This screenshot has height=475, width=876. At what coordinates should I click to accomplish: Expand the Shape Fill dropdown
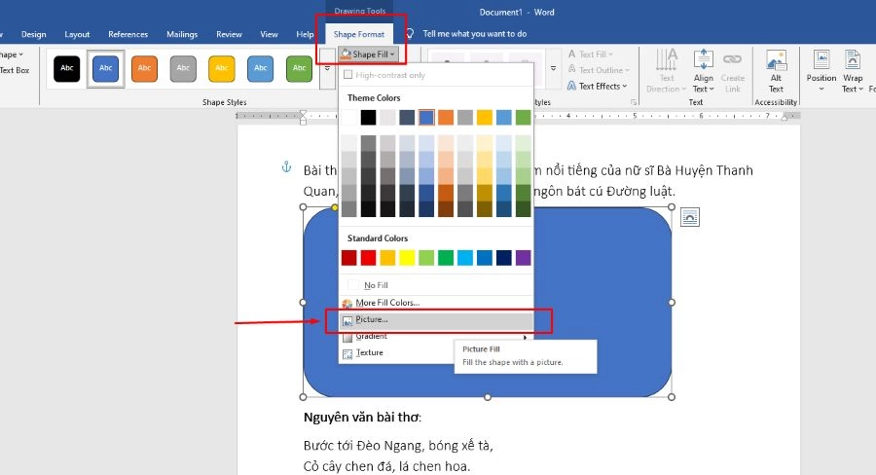[369, 55]
